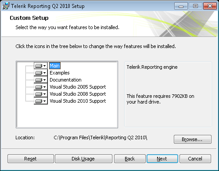
Task: Click the Reset button
Action: pyautogui.click(x=31, y=159)
